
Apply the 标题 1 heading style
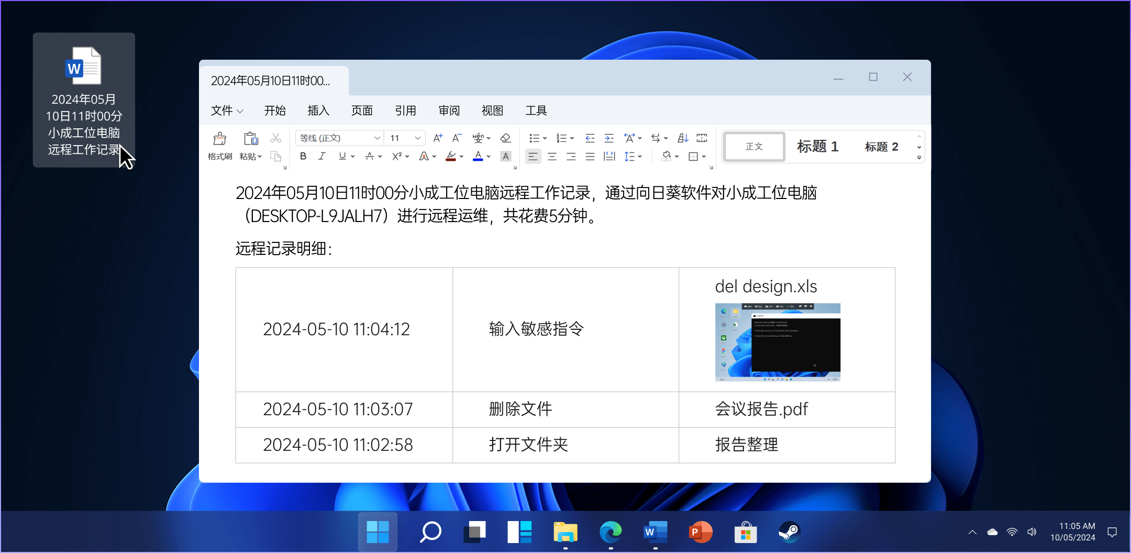(x=817, y=147)
